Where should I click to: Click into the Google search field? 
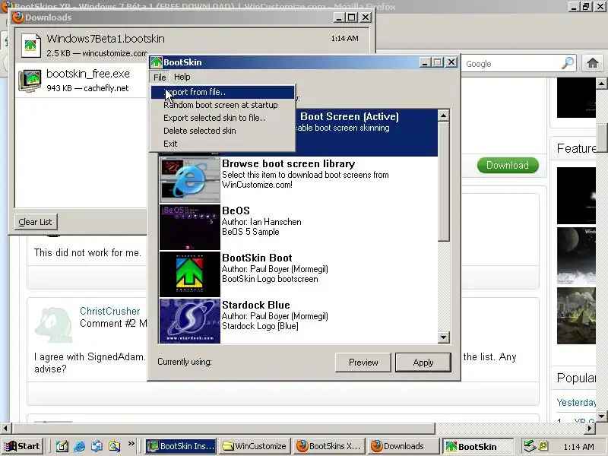tap(511, 64)
